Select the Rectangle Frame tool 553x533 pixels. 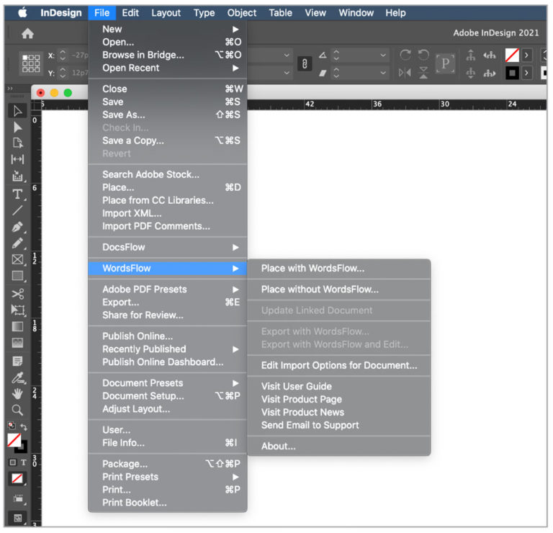pyautogui.click(x=17, y=259)
